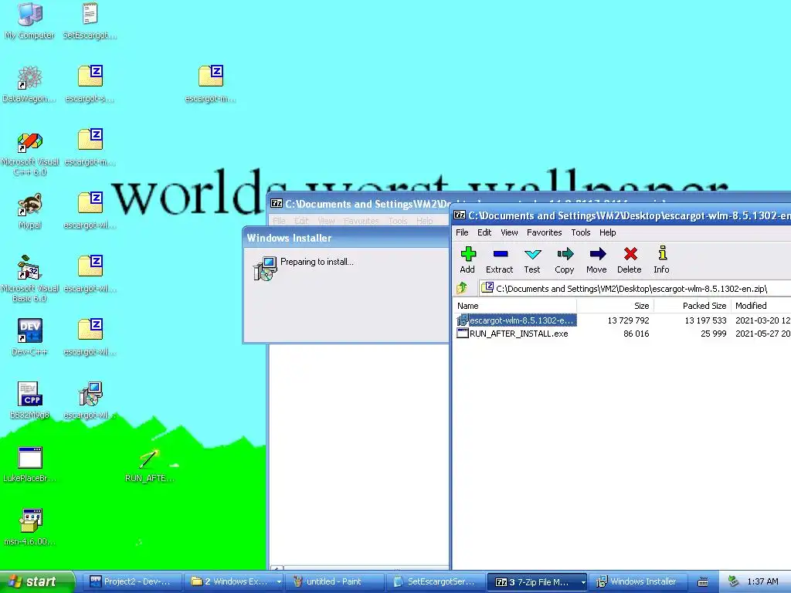Select escargot-wl... installer icon on desktop

90,401
